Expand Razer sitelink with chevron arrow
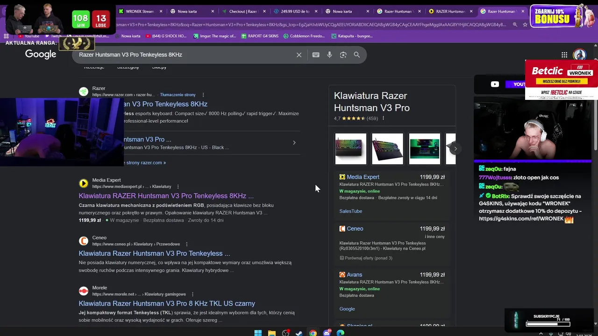This screenshot has width=598, height=336. (294, 142)
